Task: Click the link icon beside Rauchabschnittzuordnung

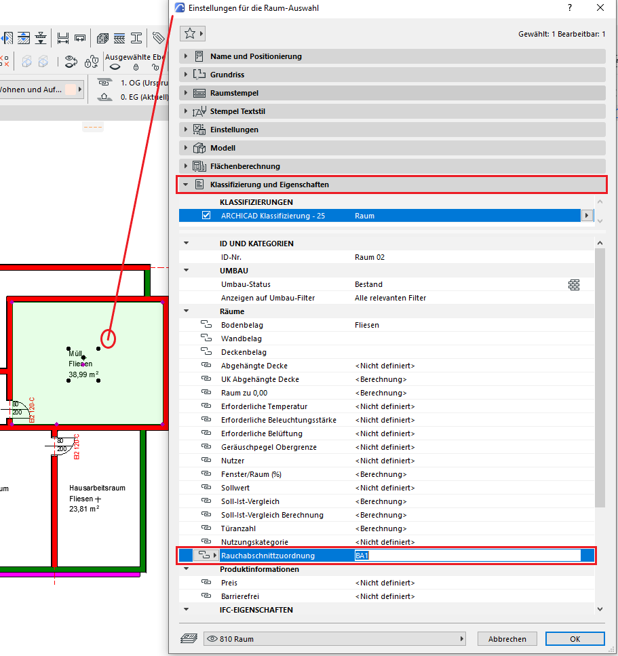Action: [x=204, y=556]
